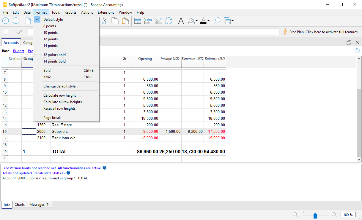The height and width of the screenshot is (220, 362).
Task: Select the Real Estate cell
Action: click(84, 125)
